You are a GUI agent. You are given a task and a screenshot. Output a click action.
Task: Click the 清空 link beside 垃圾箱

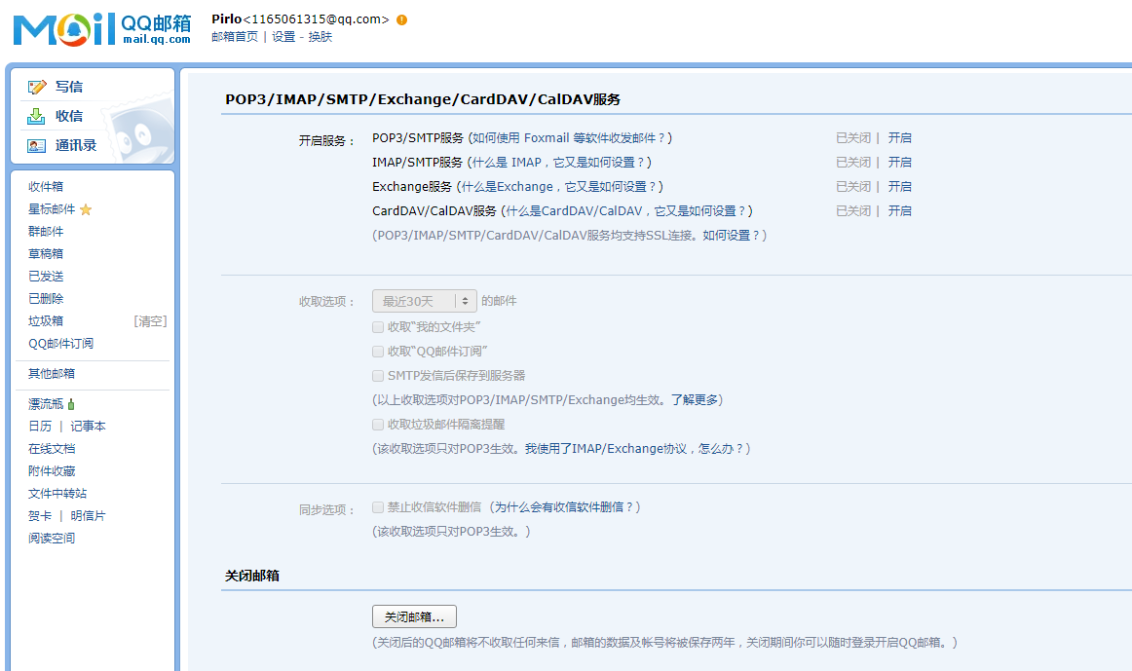[x=150, y=321]
